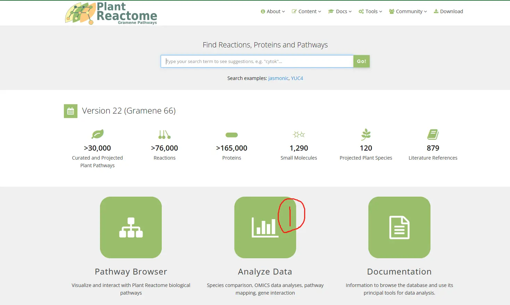Click the jasmonic search example link
This screenshot has height=305, width=510.
coord(278,78)
